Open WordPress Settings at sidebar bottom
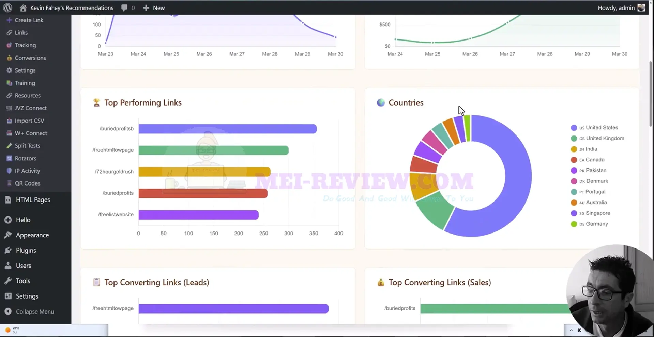 coord(27,296)
